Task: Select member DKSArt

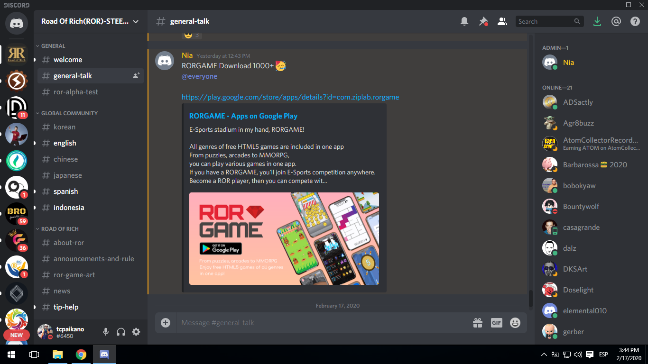Action: click(x=590, y=269)
